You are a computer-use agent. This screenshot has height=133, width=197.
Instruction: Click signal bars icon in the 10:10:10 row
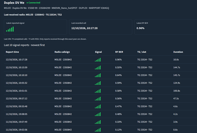pos(98,75)
